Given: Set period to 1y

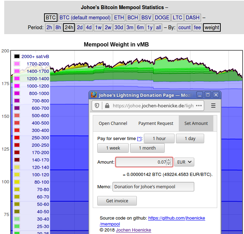Looking at the screenshot, I should [x=150, y=27].
